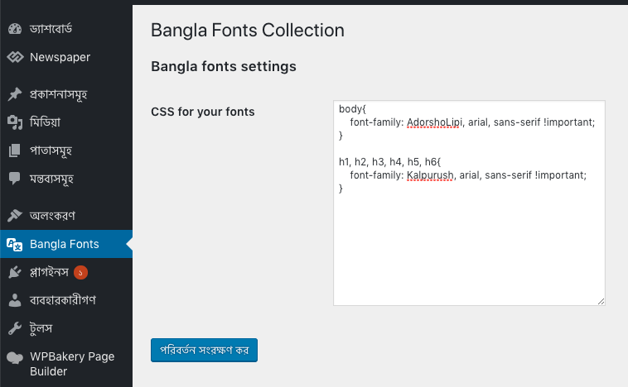Click the paintbrush icon beside অলংকরণ
This screenshot has width=628, height=387.
15,216
